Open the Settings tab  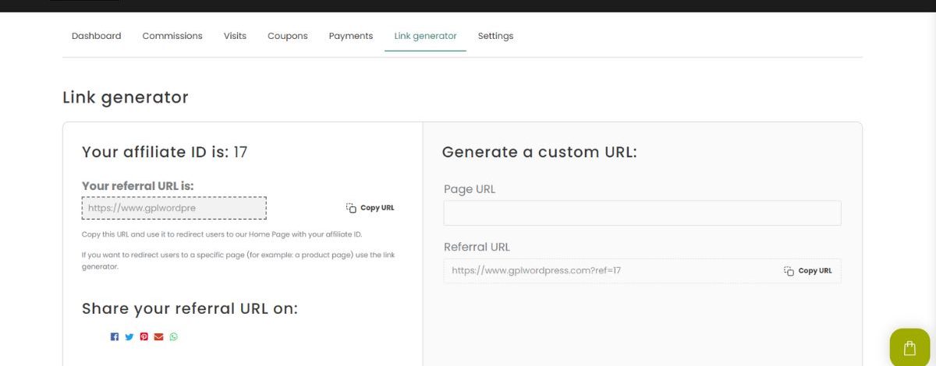(495, 36)
